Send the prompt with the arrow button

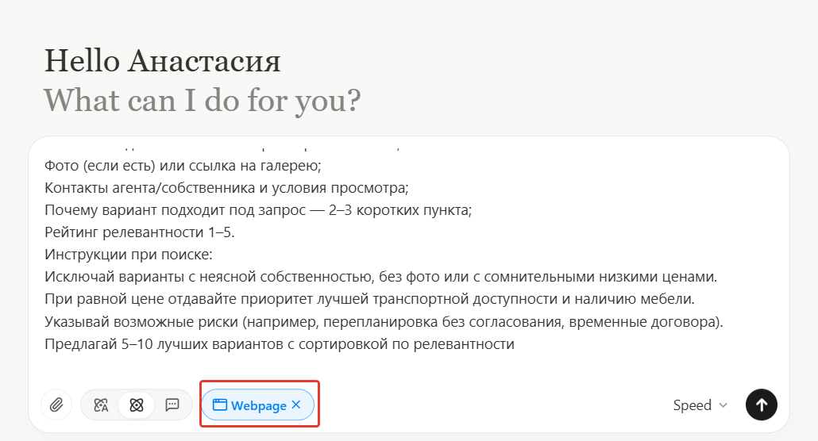762,405
